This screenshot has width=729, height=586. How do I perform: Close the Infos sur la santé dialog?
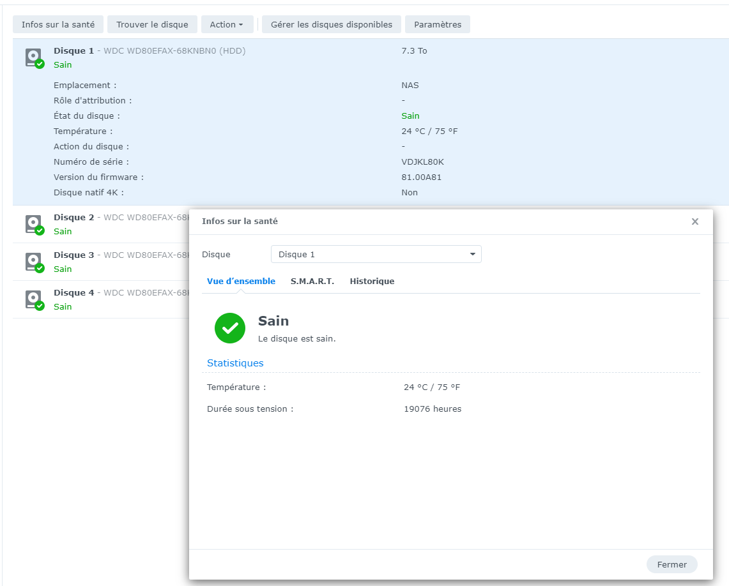pyautogui.click(x=694, y=222)
